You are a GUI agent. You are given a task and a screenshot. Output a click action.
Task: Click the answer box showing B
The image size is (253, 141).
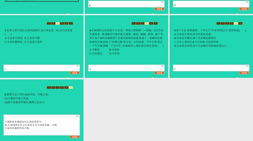tap(126, 4)
